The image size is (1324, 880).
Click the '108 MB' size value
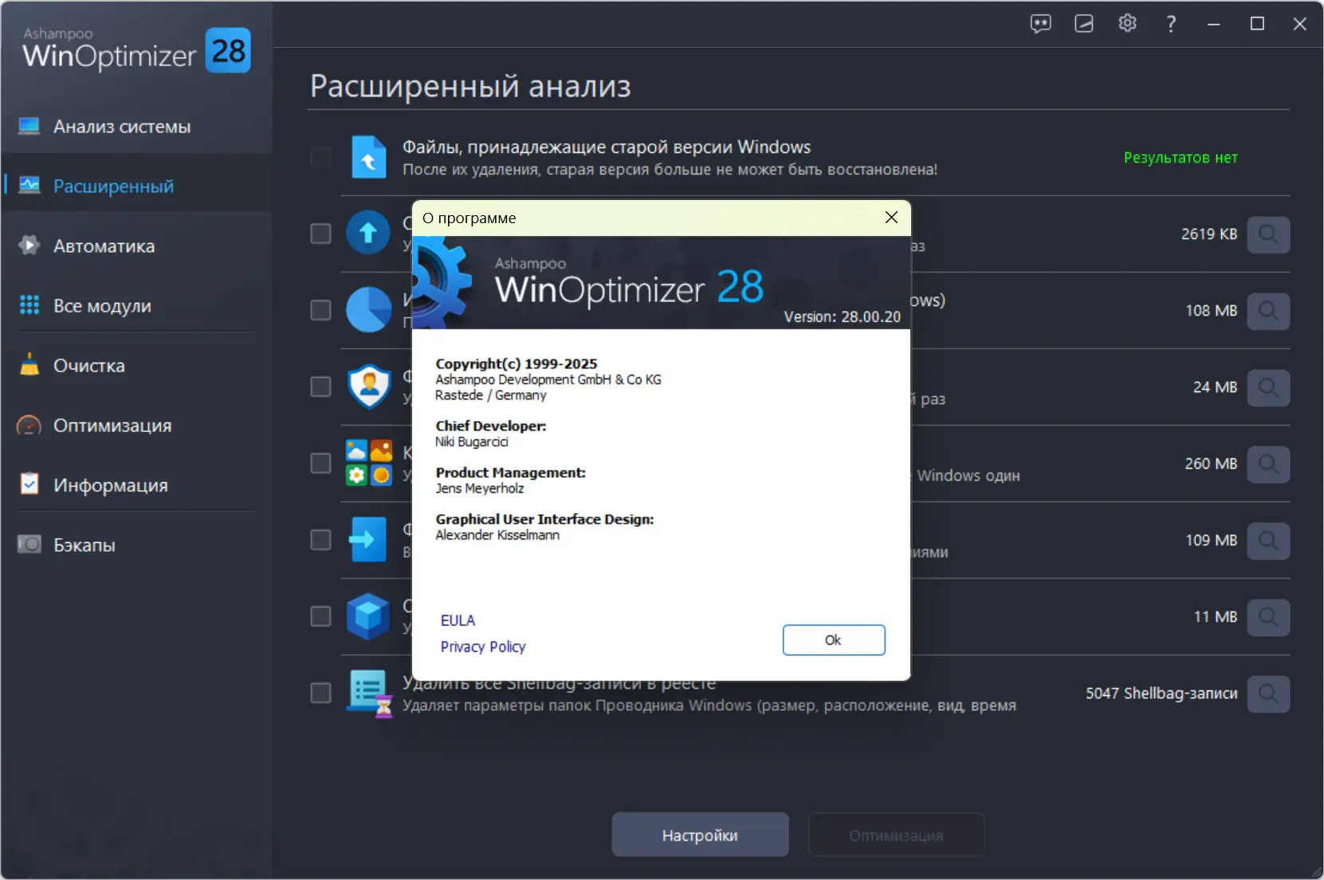pos(1211,311)
